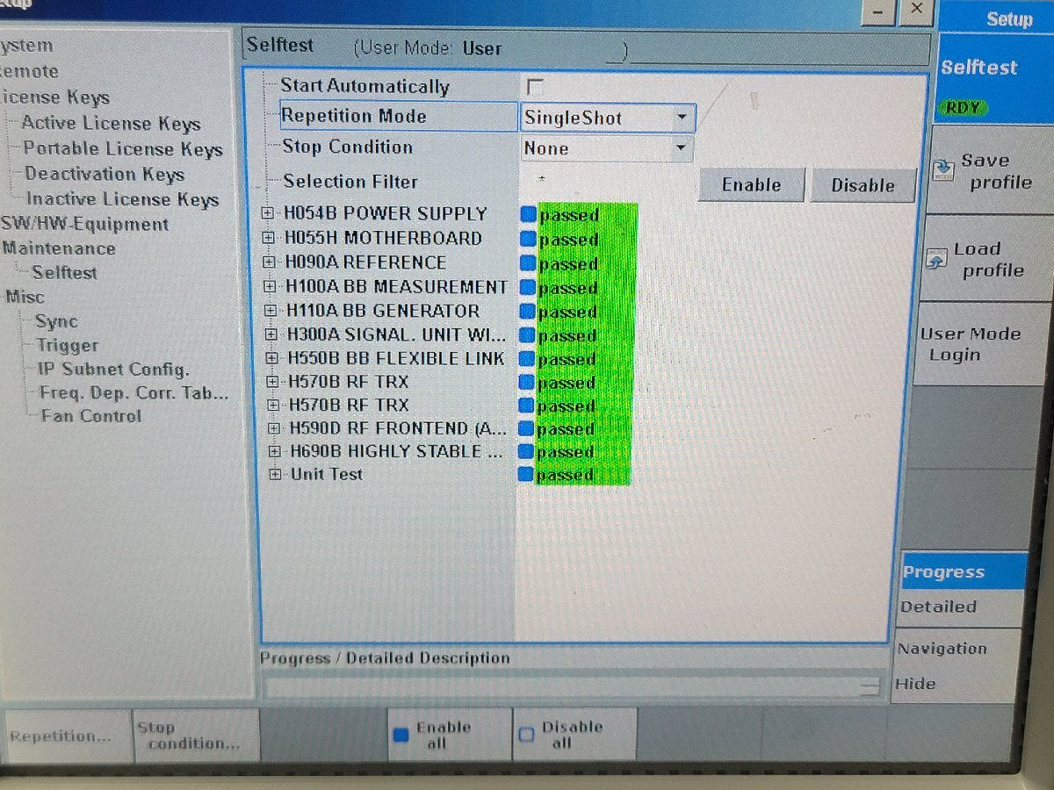
Task: Click the Selection Filter input field
Action: pos(606,181)
